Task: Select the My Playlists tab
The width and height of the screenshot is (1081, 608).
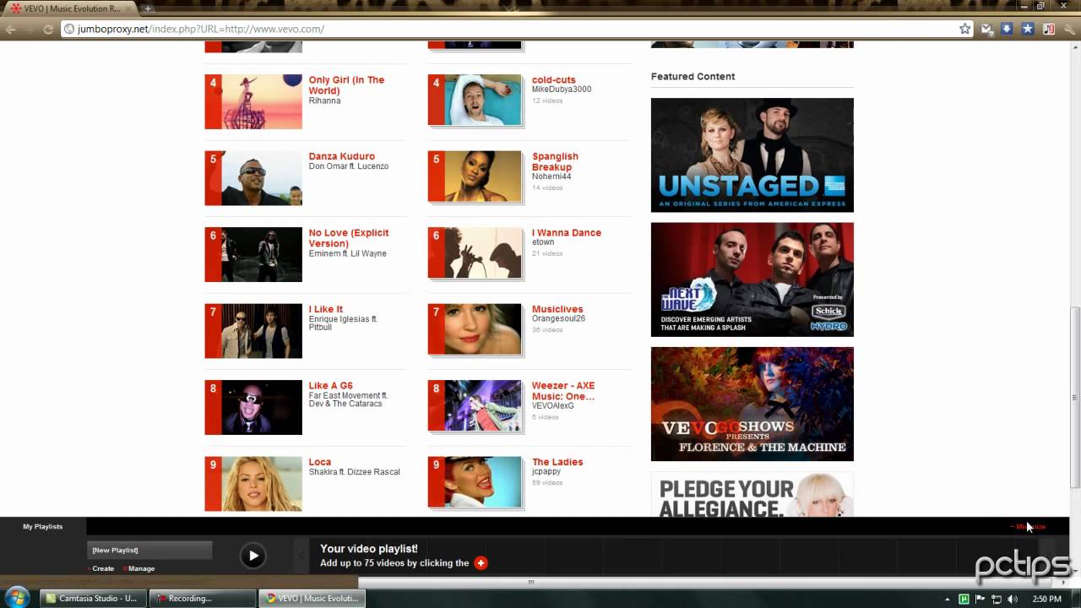Action: click(x=43, y=526)
